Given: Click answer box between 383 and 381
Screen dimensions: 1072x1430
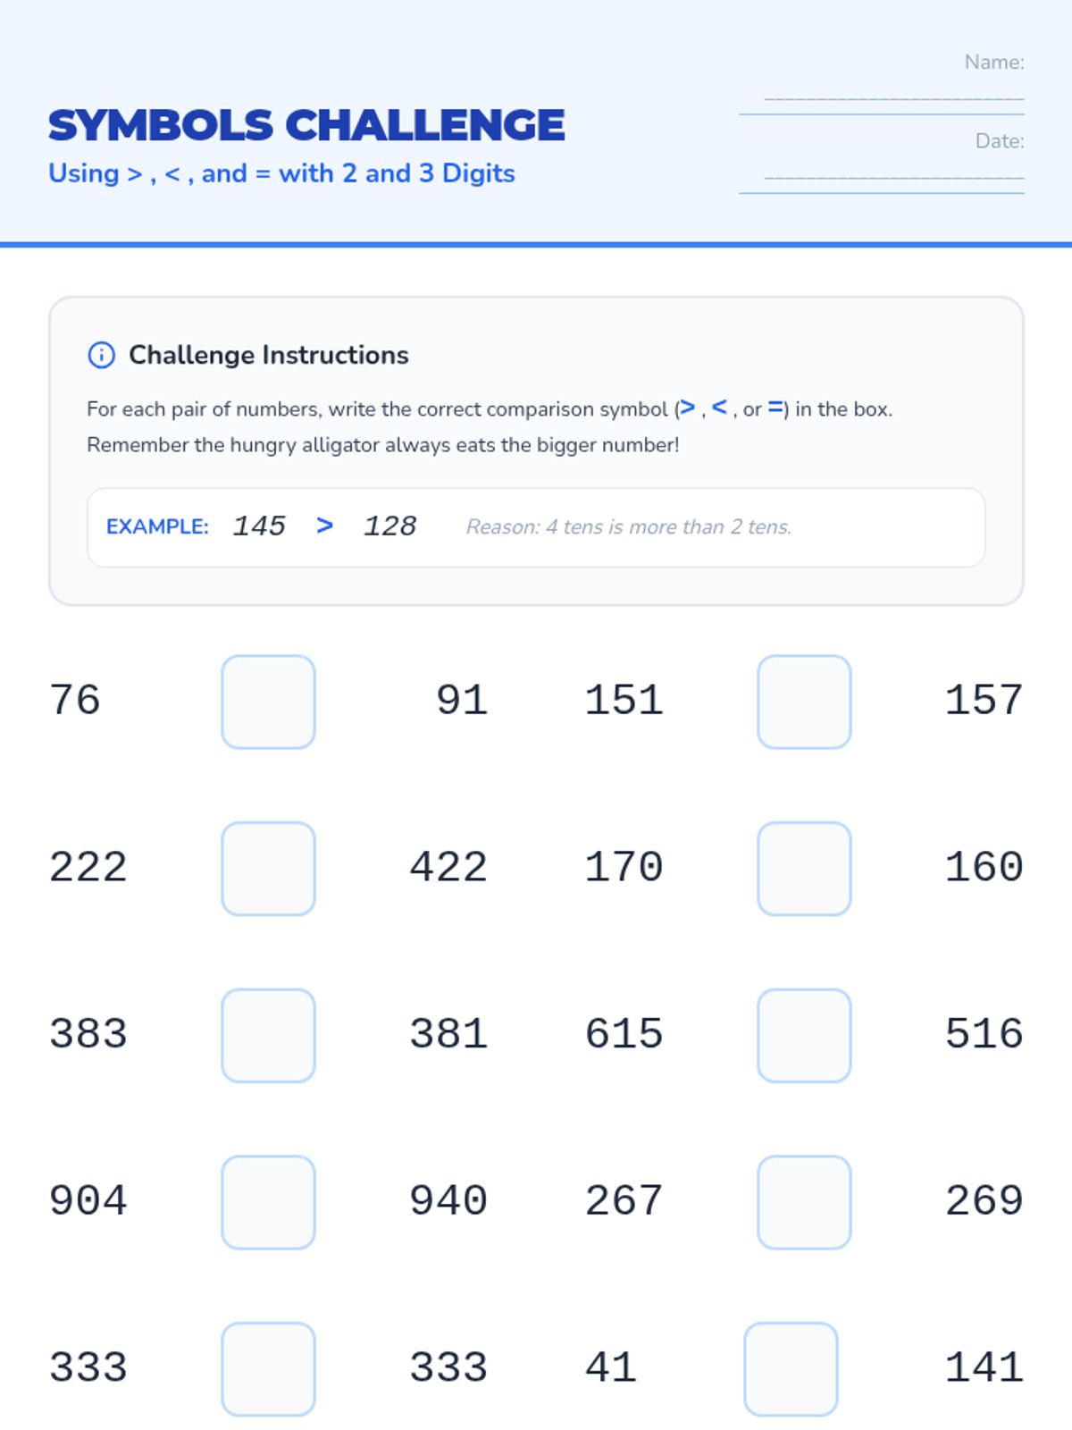Looking at the screenshot, I should [x=268, y=1035].
